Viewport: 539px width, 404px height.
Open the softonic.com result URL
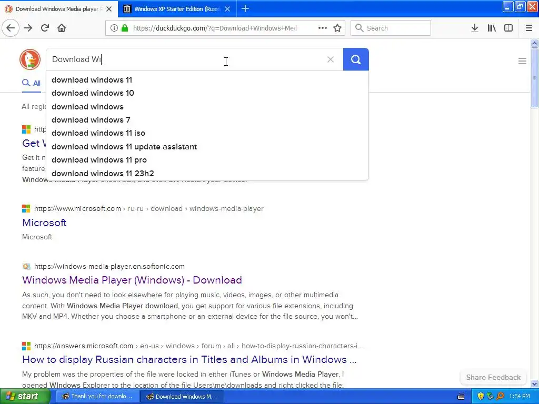[x=109, y=266]
